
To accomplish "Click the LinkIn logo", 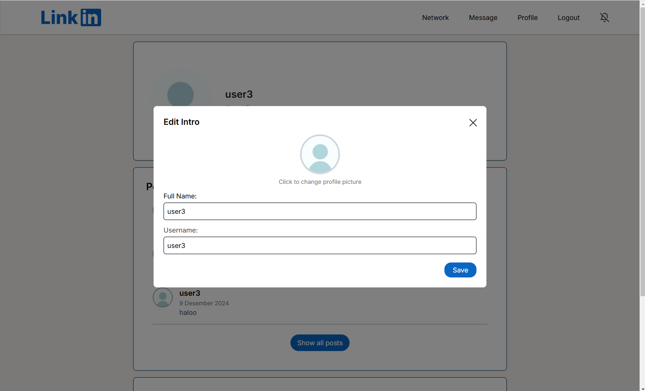I will [x=71, y=17].
